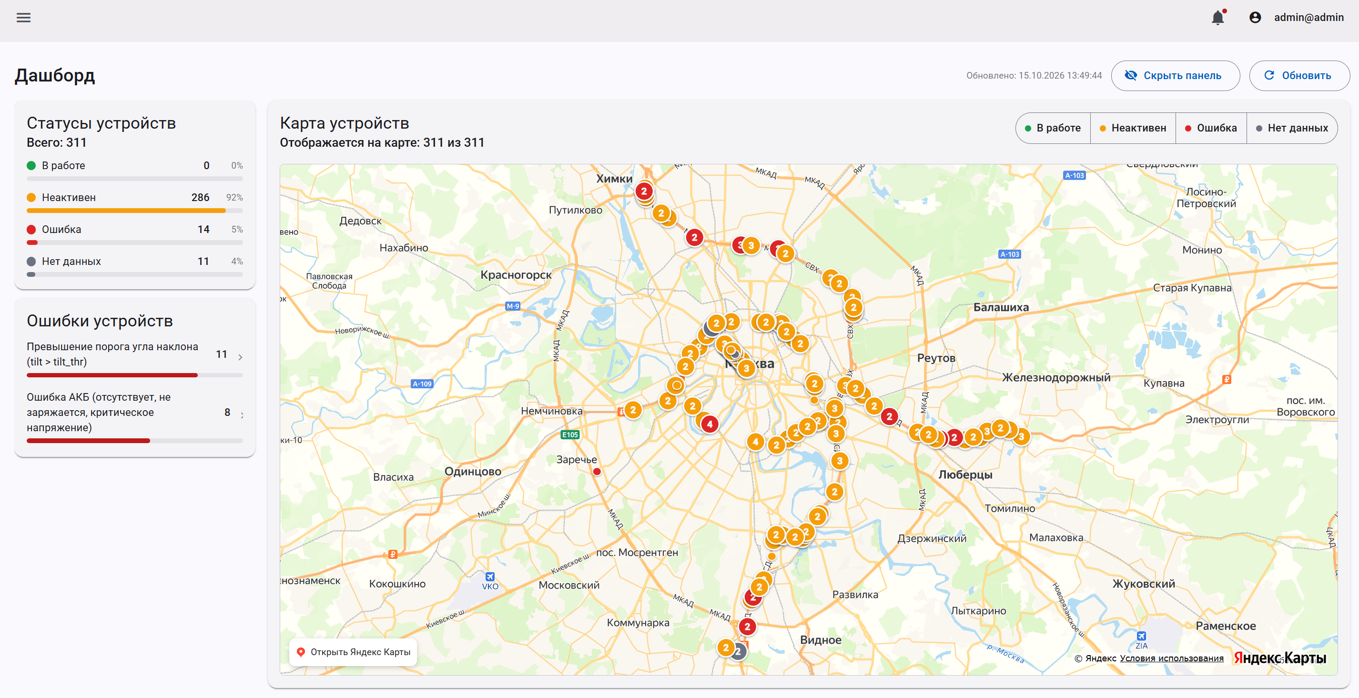Click the red cluster 2 north of Люберцы

tap(954, 437)
